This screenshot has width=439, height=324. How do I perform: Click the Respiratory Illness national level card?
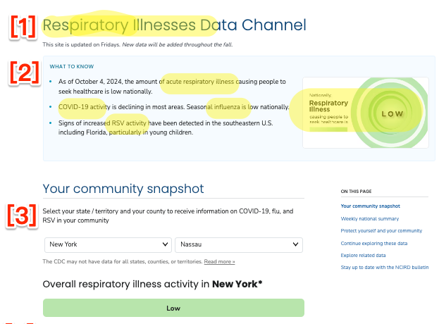pos(366,113)
